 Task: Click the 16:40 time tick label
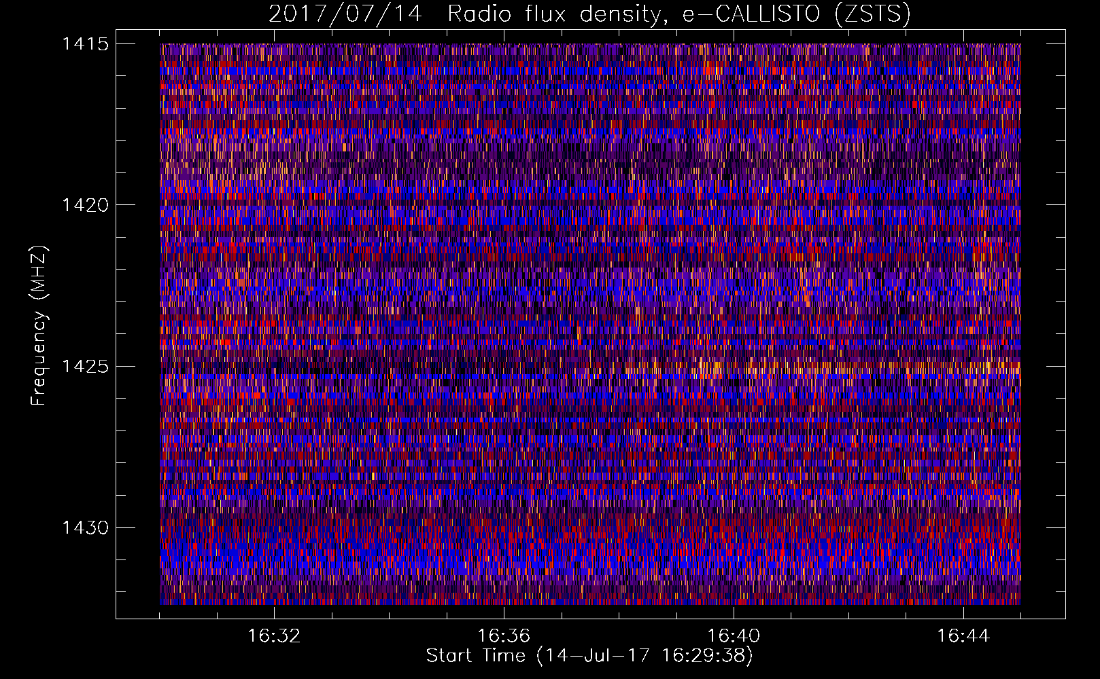[x=734, y=636]
